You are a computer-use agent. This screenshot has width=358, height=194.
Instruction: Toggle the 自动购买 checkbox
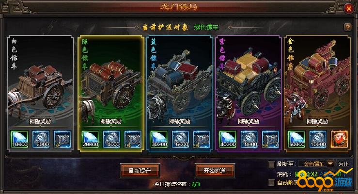tap(271, 182)
